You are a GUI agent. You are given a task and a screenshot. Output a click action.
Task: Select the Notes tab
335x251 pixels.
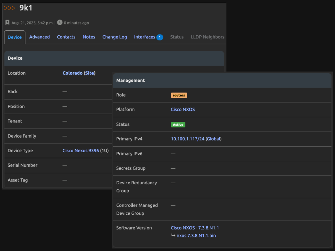point(89,37)
